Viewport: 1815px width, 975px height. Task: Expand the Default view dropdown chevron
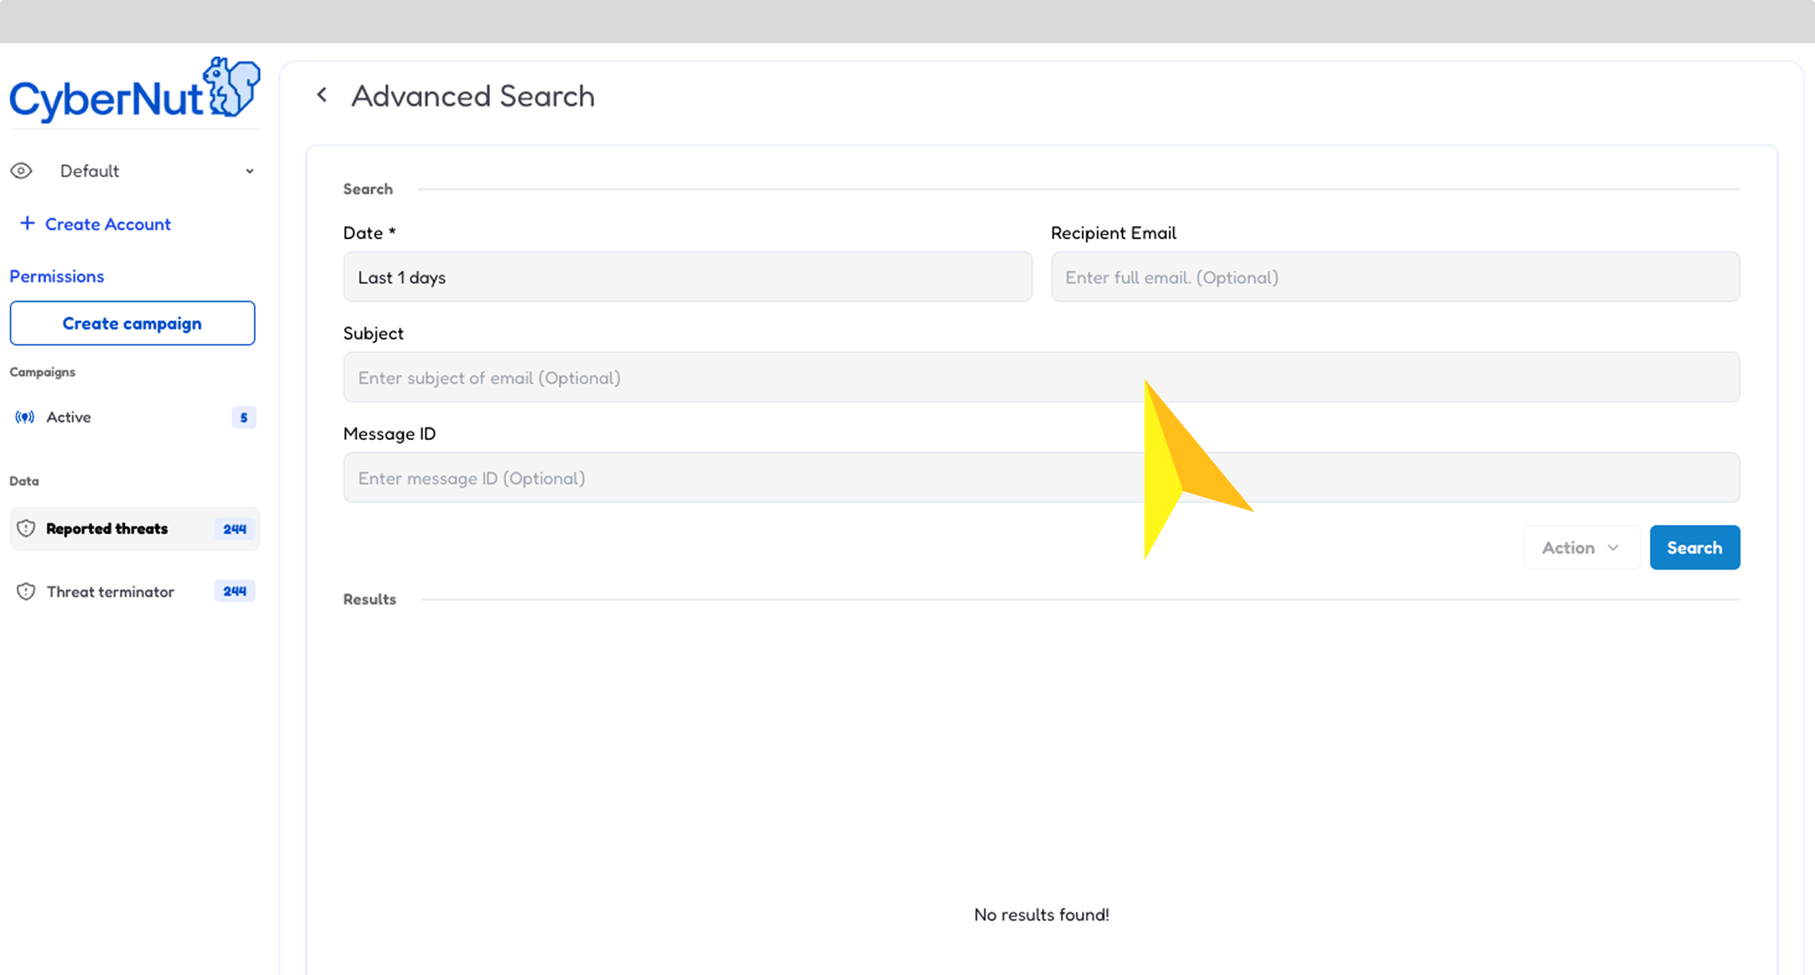click(x=250, y=171)
